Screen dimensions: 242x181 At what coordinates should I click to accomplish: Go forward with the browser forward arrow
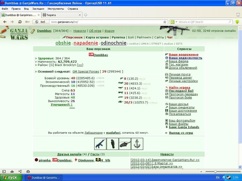pyautogui.click(x=12, y=22)
